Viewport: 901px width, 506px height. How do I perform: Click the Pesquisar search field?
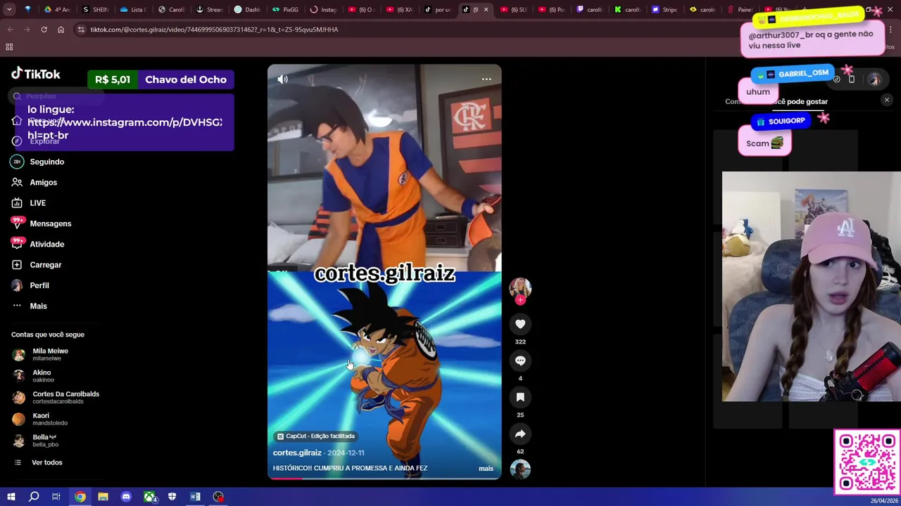tap(58, 96)
